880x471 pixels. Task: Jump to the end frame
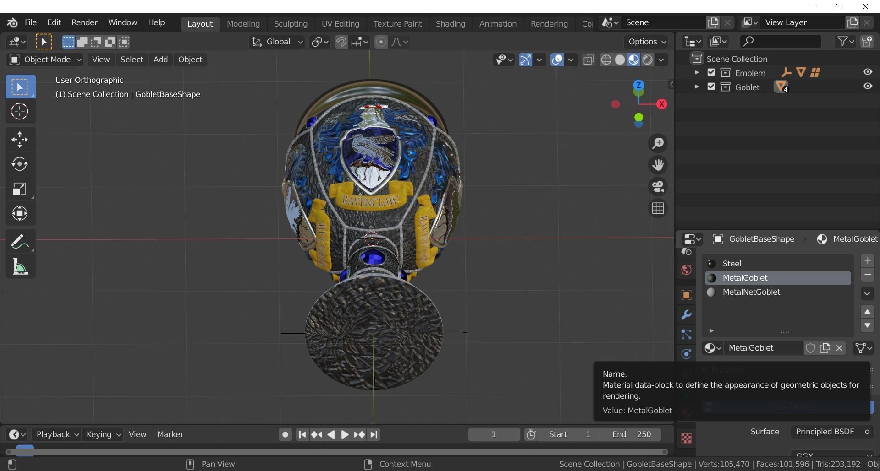pyautogui.click(x=374, y=435)
